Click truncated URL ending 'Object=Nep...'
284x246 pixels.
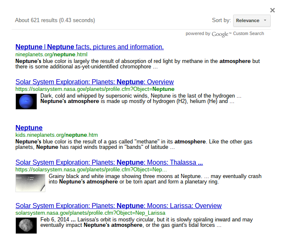91,170
